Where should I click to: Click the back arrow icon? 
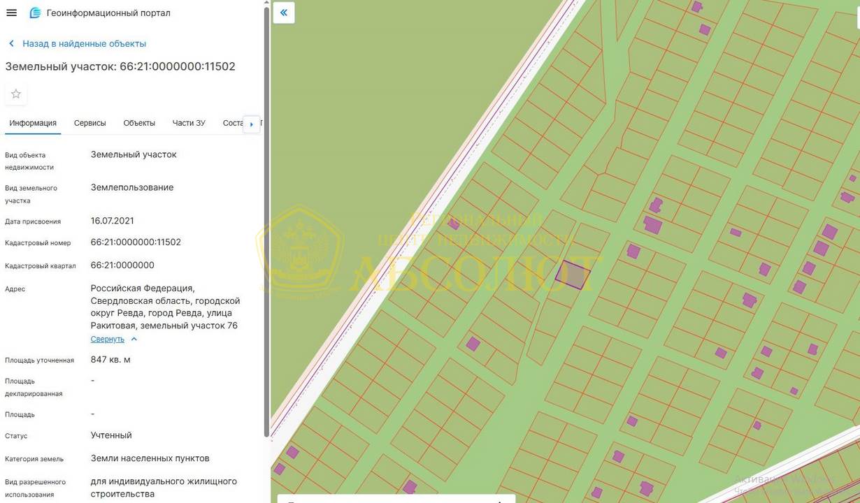(11, 43)
